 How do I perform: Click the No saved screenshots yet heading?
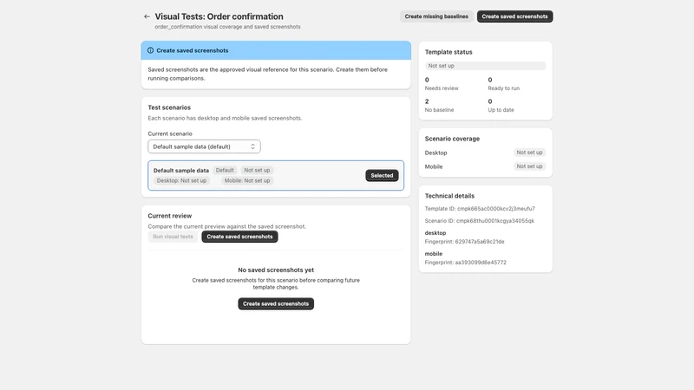pyautogui.click(x=276, y=270)
